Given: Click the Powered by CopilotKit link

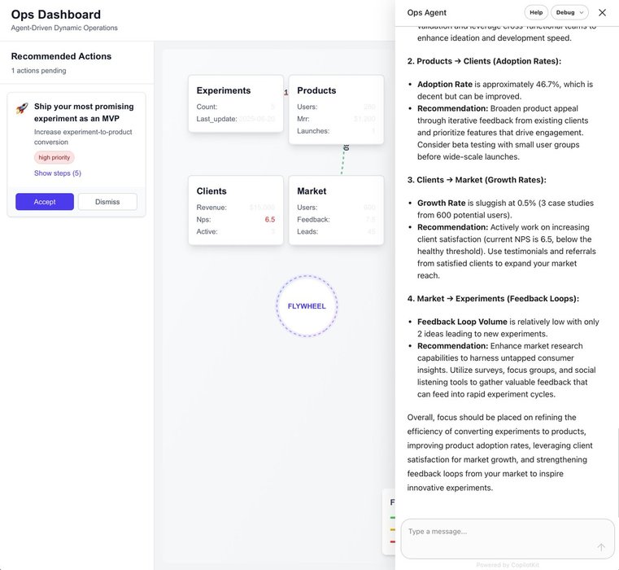Looking at the screenshot, I should tap(508, 564).
